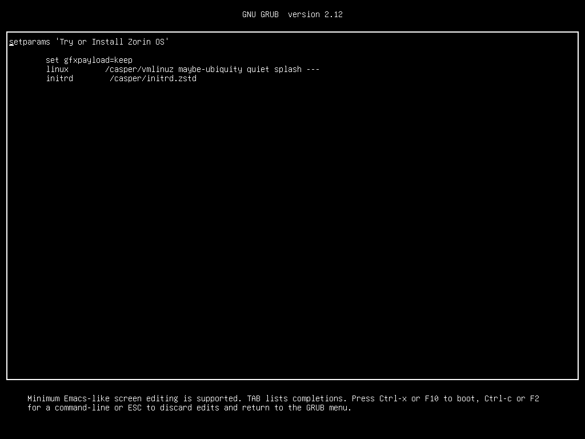Select the setparams 'Try or Install Zorin OS' line
Viewport: 585px width, 439px height.
tap(89, 42)
